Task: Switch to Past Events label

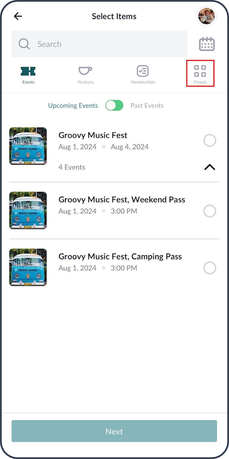Action: click(x=147, y=106)
